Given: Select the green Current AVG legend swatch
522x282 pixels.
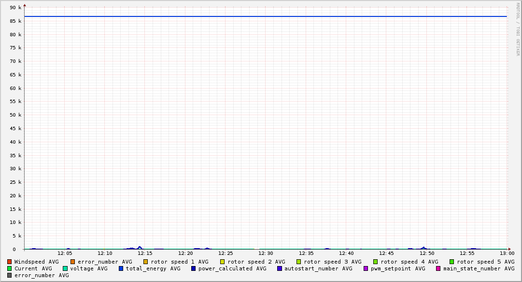Looking at the screenshot, I should click(9, 268).
